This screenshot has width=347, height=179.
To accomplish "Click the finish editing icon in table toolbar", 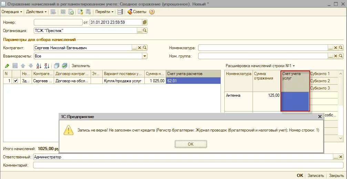I will pos(15,66).
